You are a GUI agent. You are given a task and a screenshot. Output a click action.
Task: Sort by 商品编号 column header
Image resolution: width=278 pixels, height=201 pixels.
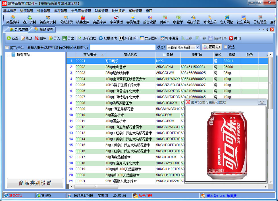(x=90, y=55)
